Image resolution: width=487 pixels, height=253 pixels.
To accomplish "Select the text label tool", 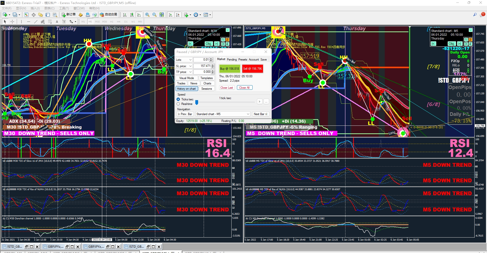I will pyautogui.click(x=64, y=22).
